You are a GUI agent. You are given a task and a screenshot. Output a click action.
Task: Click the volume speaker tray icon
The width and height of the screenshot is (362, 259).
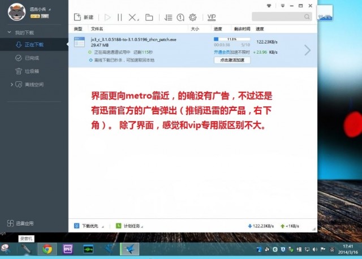coord(314,249)
